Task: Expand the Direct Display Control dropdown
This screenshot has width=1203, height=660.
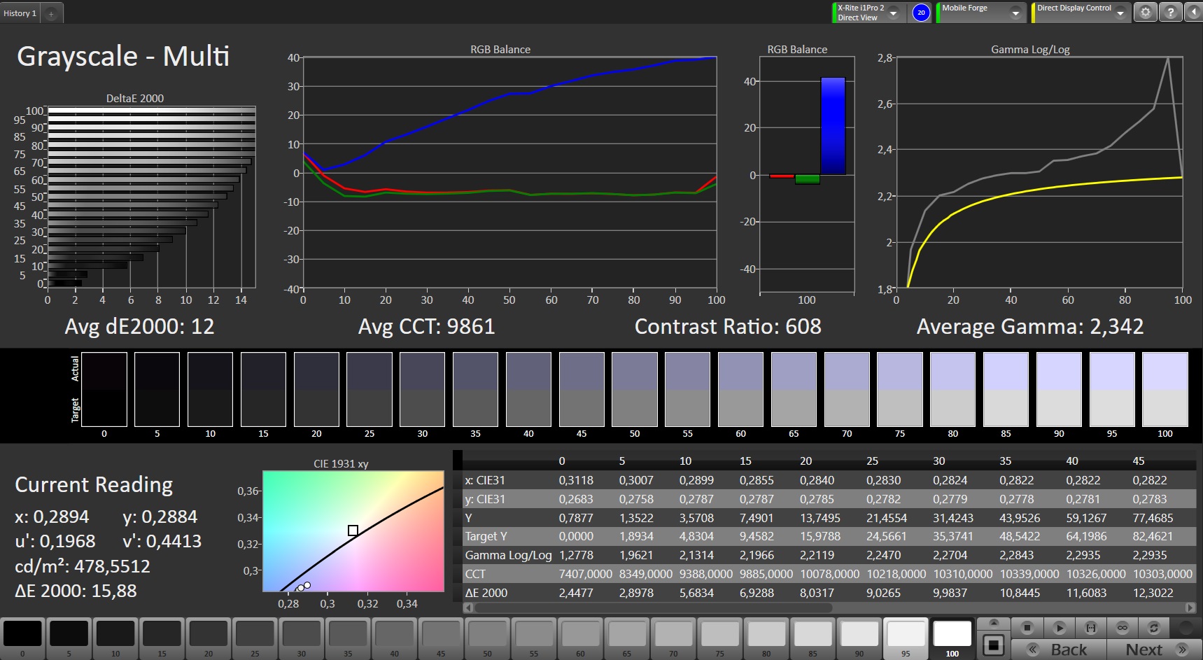Action: (x=1120, y=13)
